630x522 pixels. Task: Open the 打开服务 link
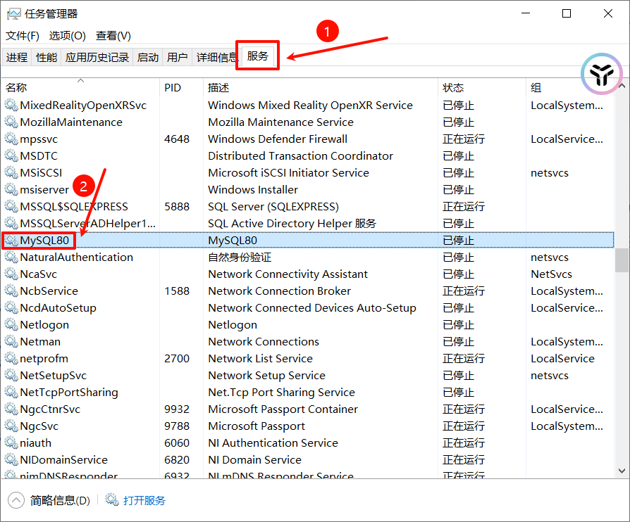(x=144, y=500)
